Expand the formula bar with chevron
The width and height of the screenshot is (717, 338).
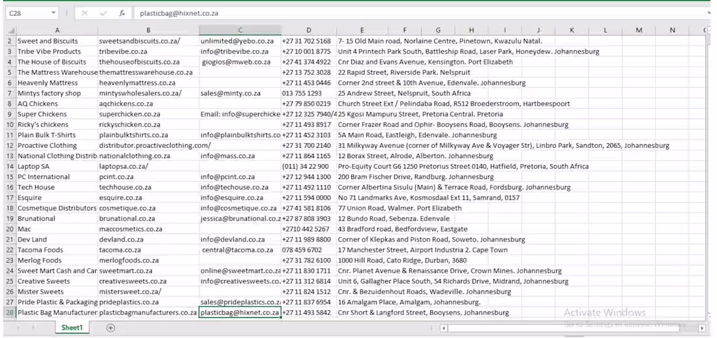(709, 13)
